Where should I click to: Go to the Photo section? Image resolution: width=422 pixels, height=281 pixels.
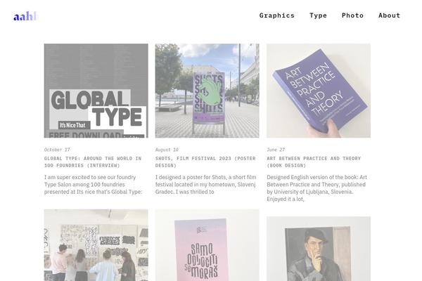point(352,15)
